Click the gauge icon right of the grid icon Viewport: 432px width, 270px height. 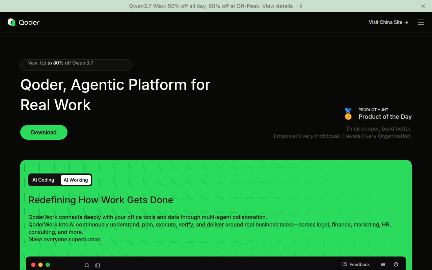click(396, 265)
